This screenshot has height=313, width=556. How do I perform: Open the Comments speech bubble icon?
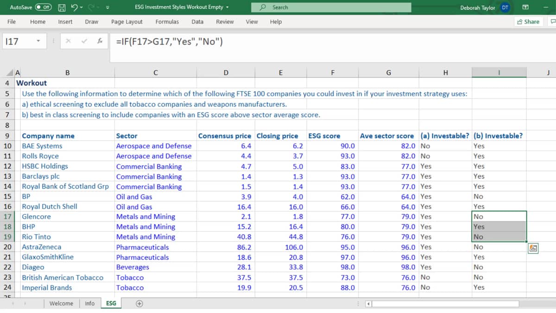click(x=552, y=22)
